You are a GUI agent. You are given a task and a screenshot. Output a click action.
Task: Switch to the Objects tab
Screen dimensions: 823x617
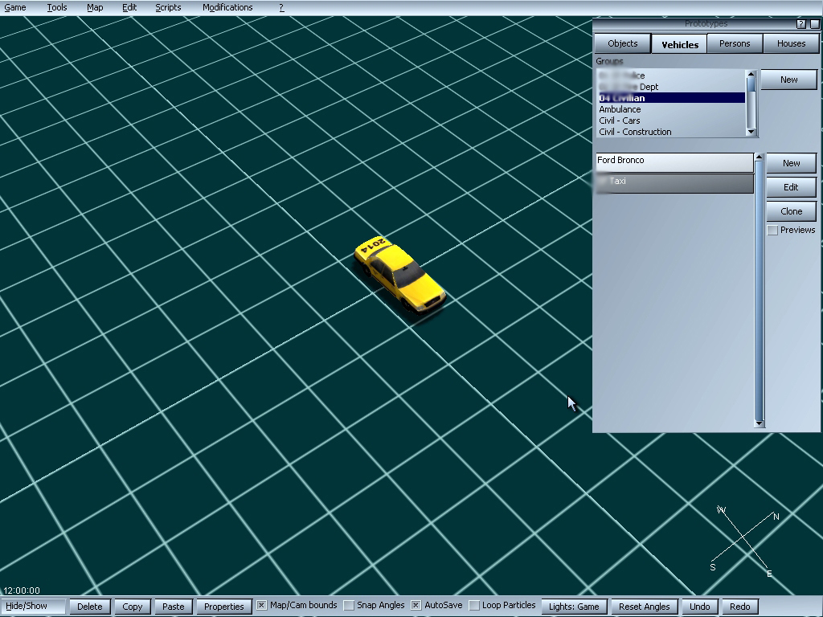coord(623,43)
